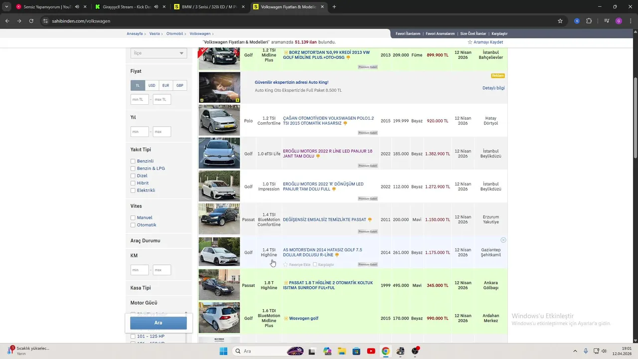Check the 101 - 125 HP engine power

[x=133, y=337]
